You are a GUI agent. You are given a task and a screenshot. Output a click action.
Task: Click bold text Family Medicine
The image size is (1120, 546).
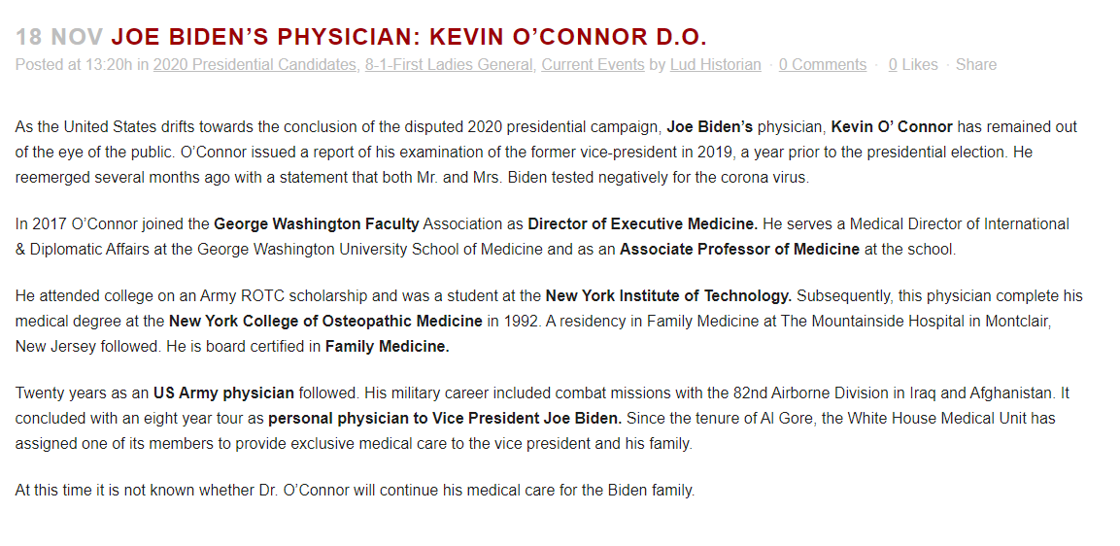(x=388, y=348)
